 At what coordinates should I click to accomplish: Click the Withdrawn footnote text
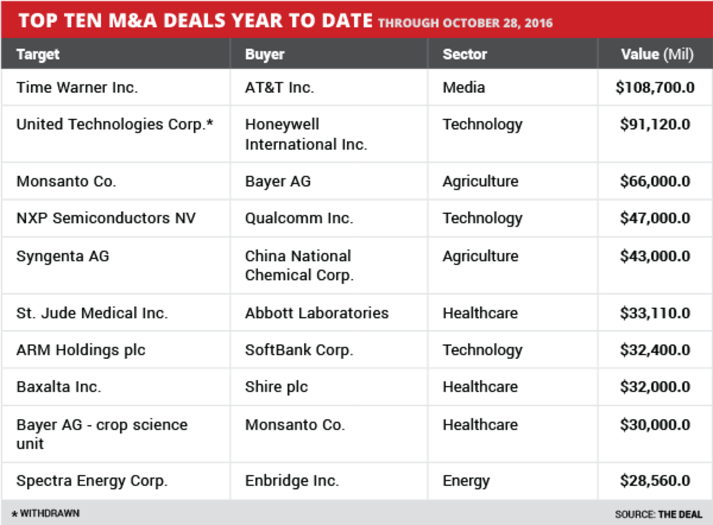[x=46, y=513]
